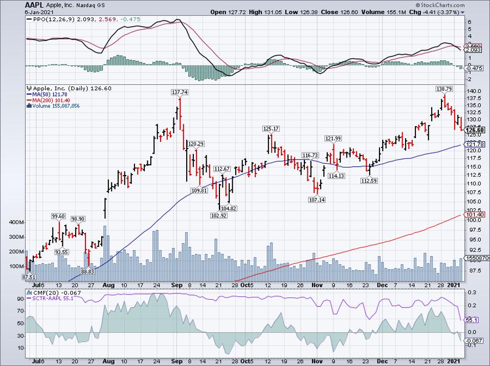The width and height of the screenshot is (490, 366).
Task: Click the 116.73 price annotation
Action: [x=310, y=155]
